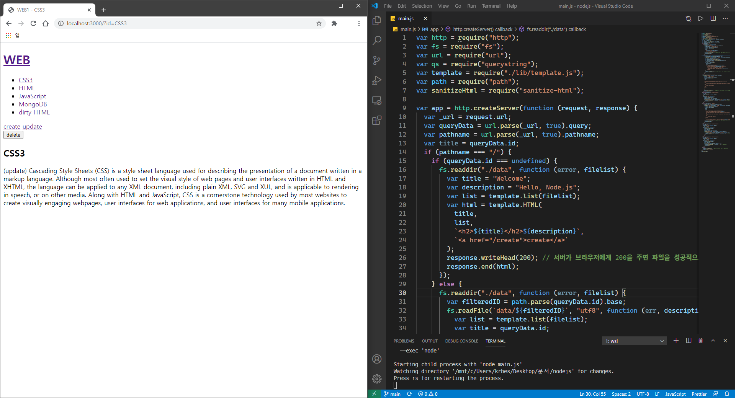Screen dimensions: 736x398
Task: Click the WEB heading link
Action: pos(17,60)
